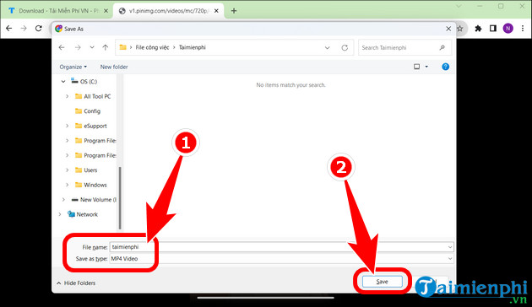Click Chrome's forward navigation arrow

[x=24, y=29]
